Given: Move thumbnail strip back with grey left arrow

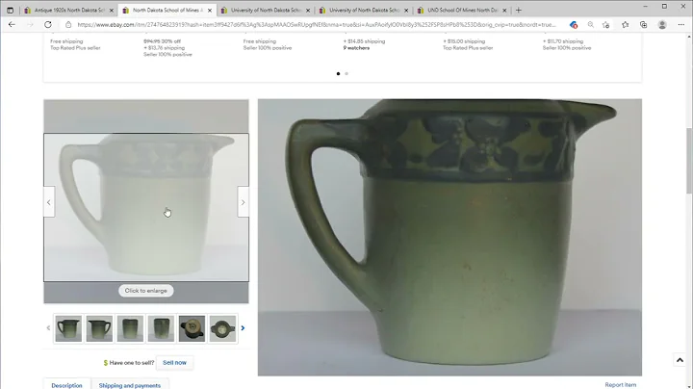Looking at the screenshot, I should tap(49, 328).
